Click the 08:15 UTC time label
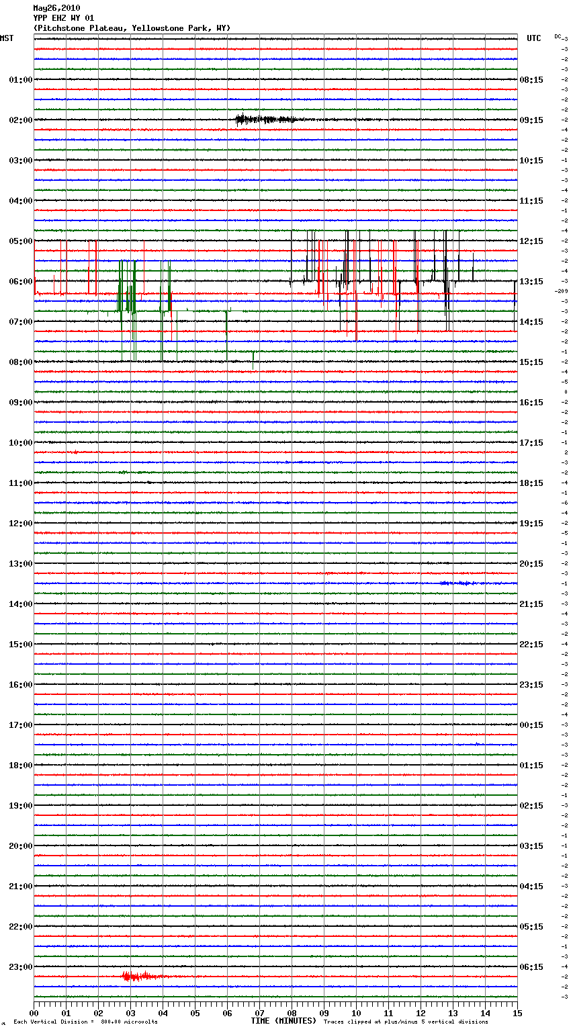The image size is (571, 1031). 531,80
